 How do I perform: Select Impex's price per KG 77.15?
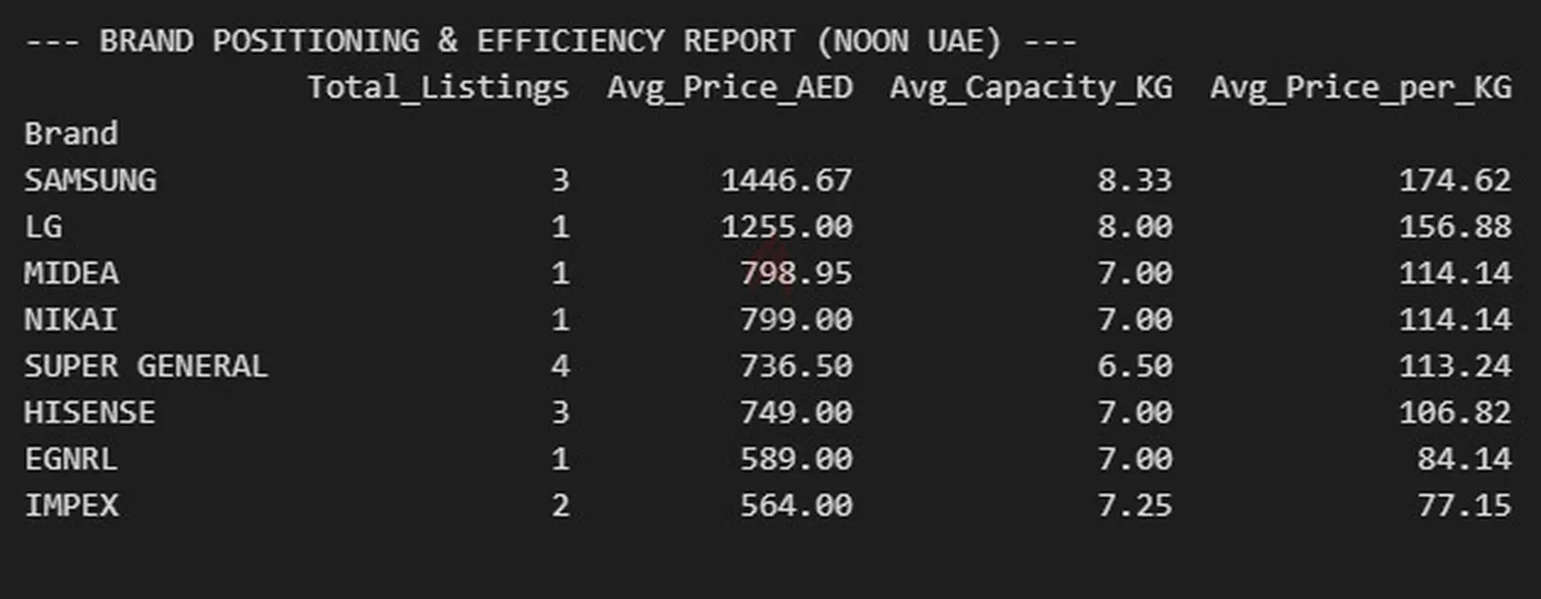click(1465, 505)
